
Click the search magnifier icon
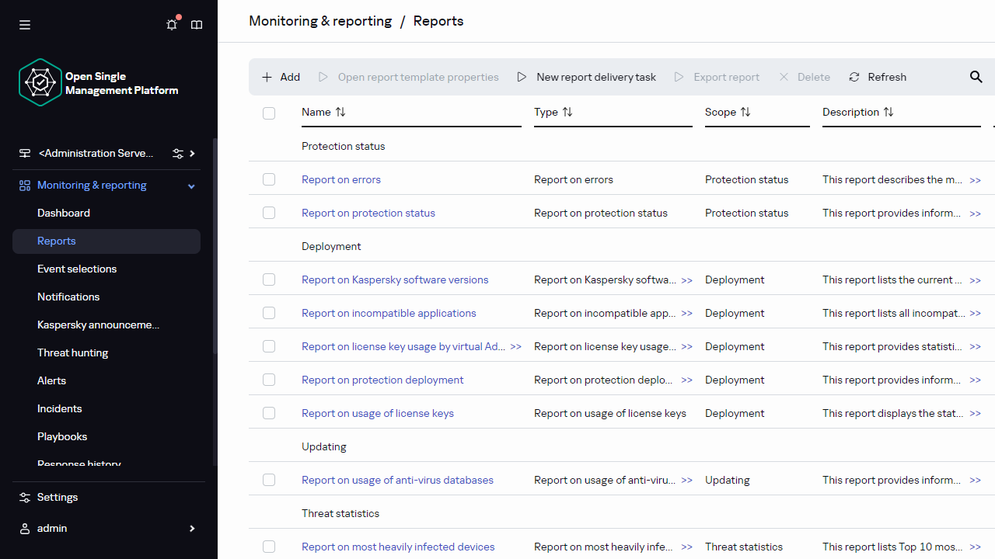[x=976, y=77]
